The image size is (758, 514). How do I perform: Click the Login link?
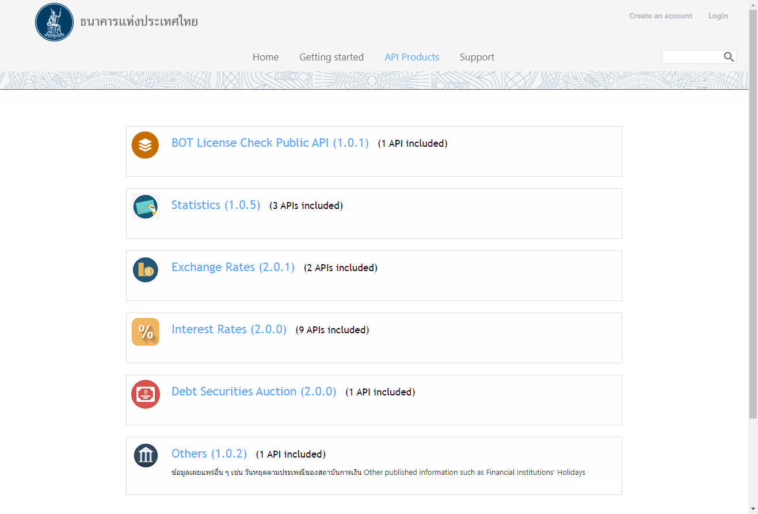click(x=718, y=16)
